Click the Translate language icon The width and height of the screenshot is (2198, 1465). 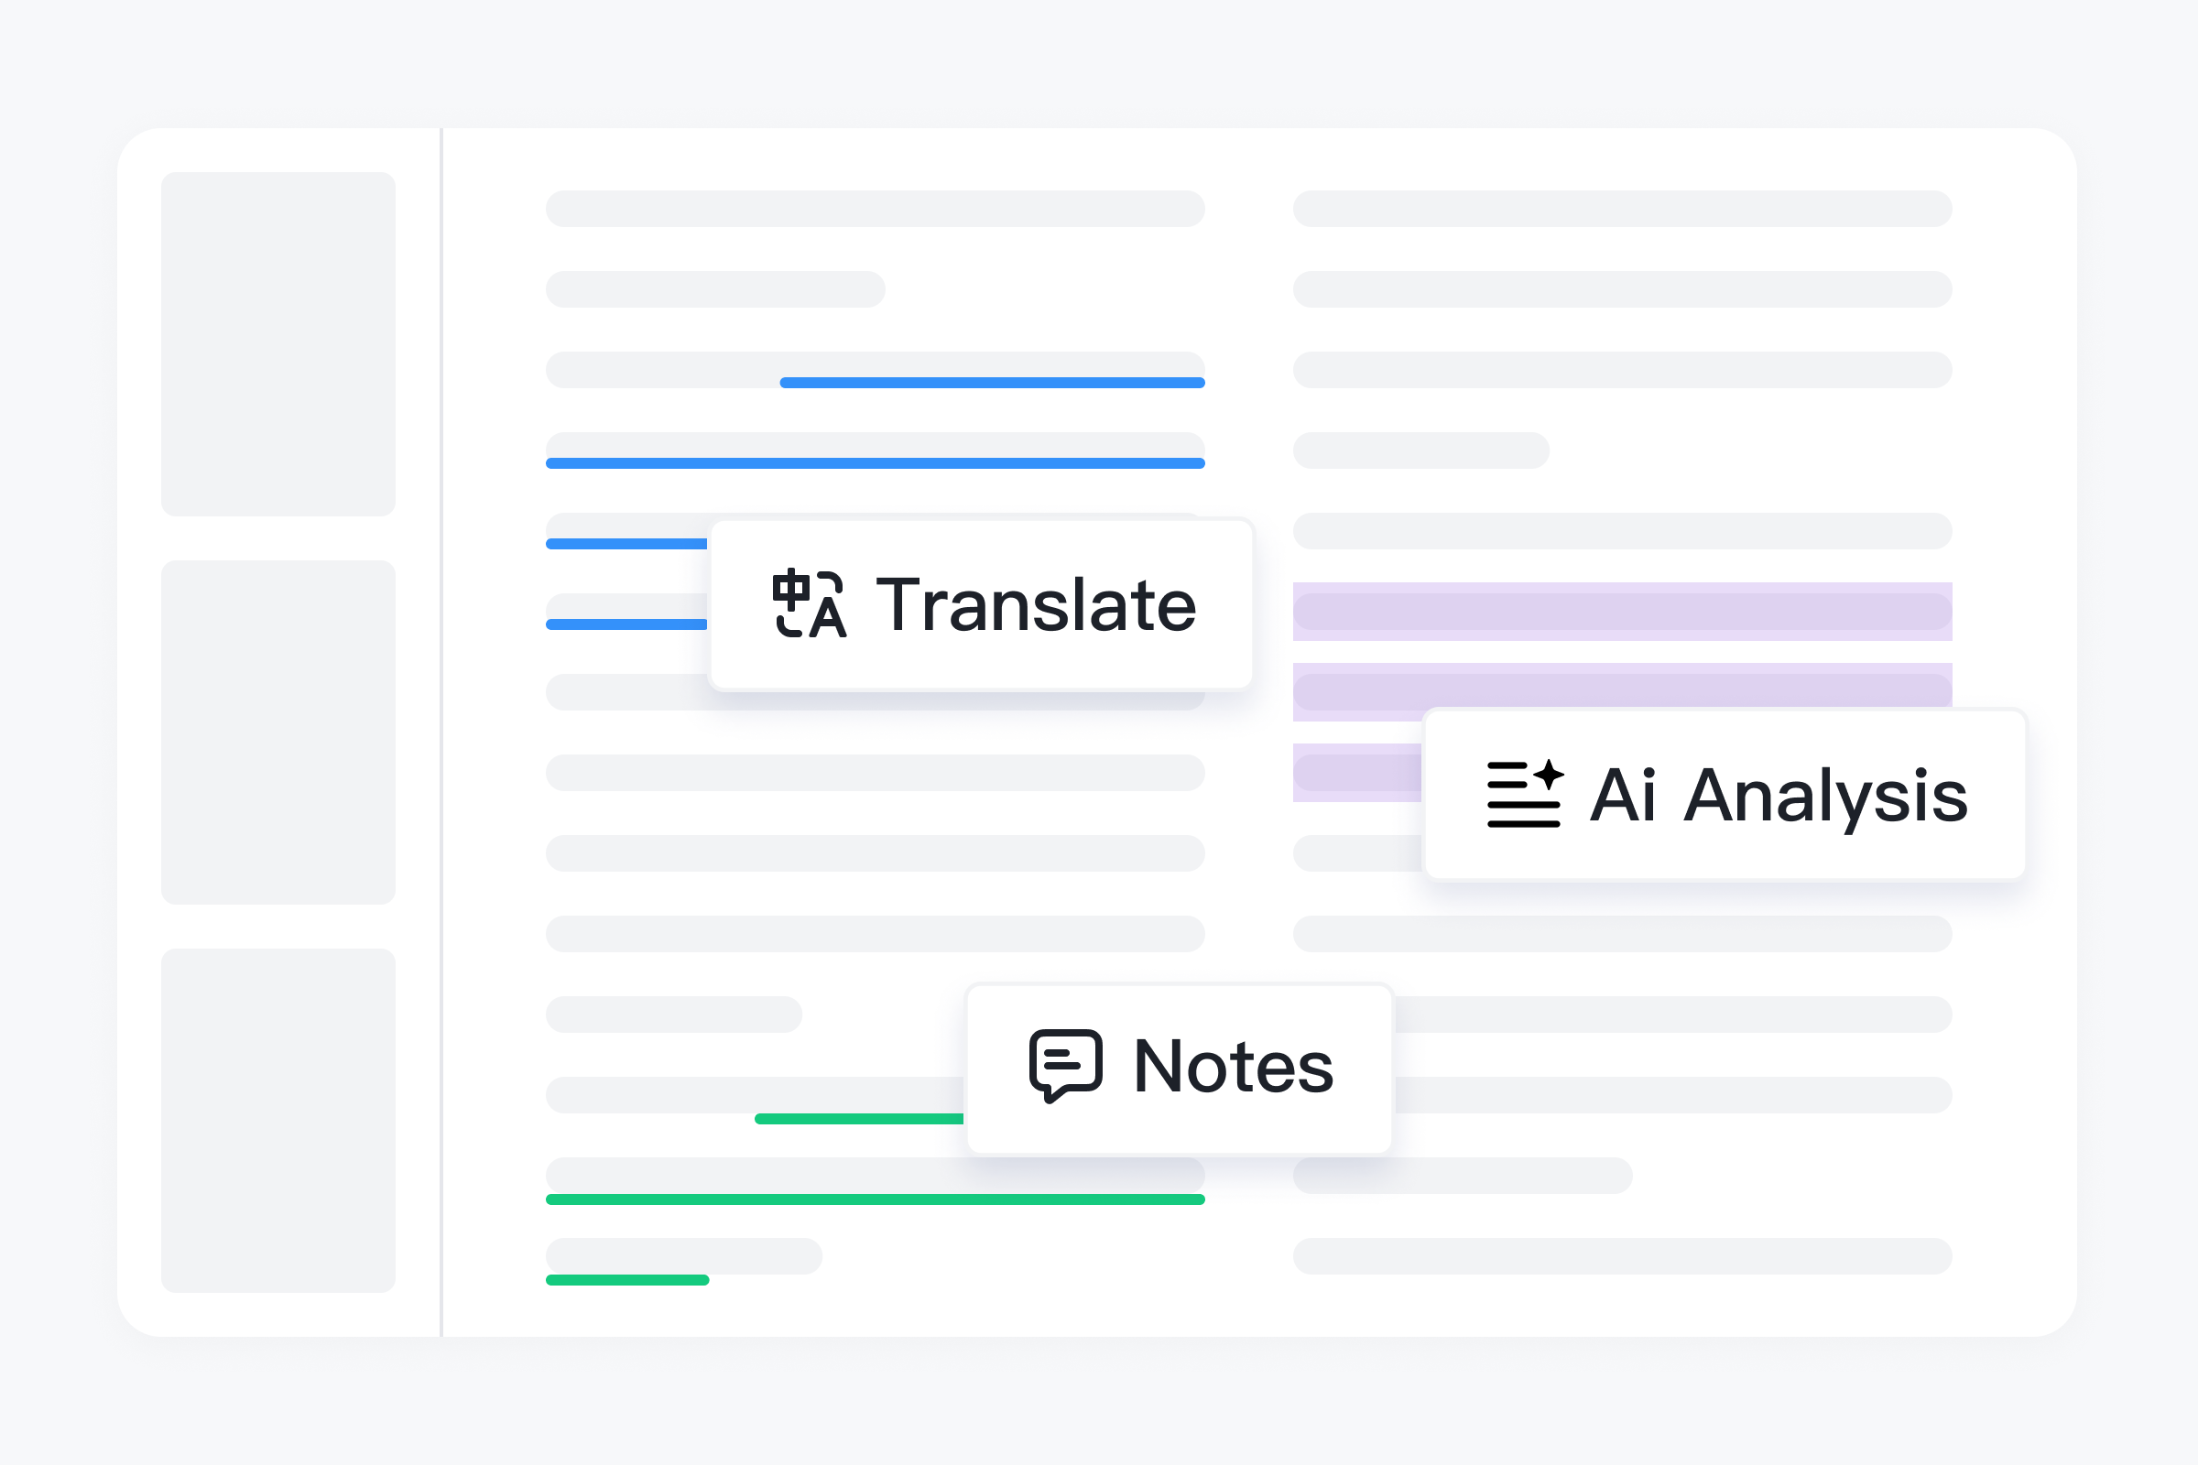click(x=810, y=603)
